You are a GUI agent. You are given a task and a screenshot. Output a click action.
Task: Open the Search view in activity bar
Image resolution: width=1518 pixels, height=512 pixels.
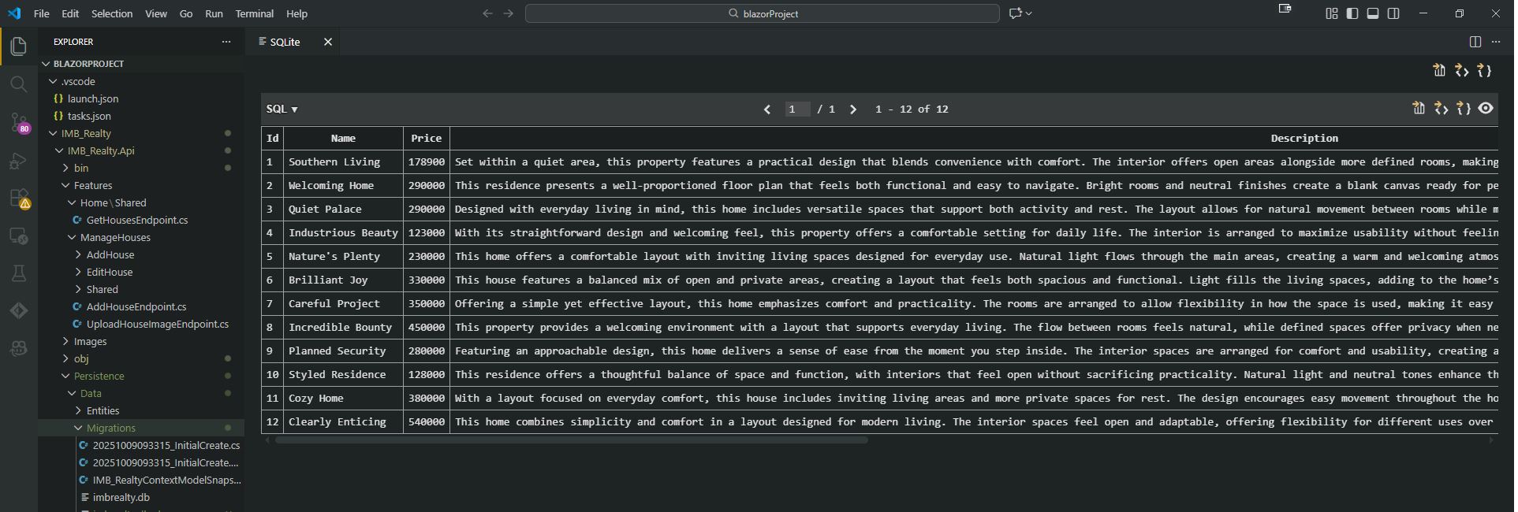pos(19,84)
